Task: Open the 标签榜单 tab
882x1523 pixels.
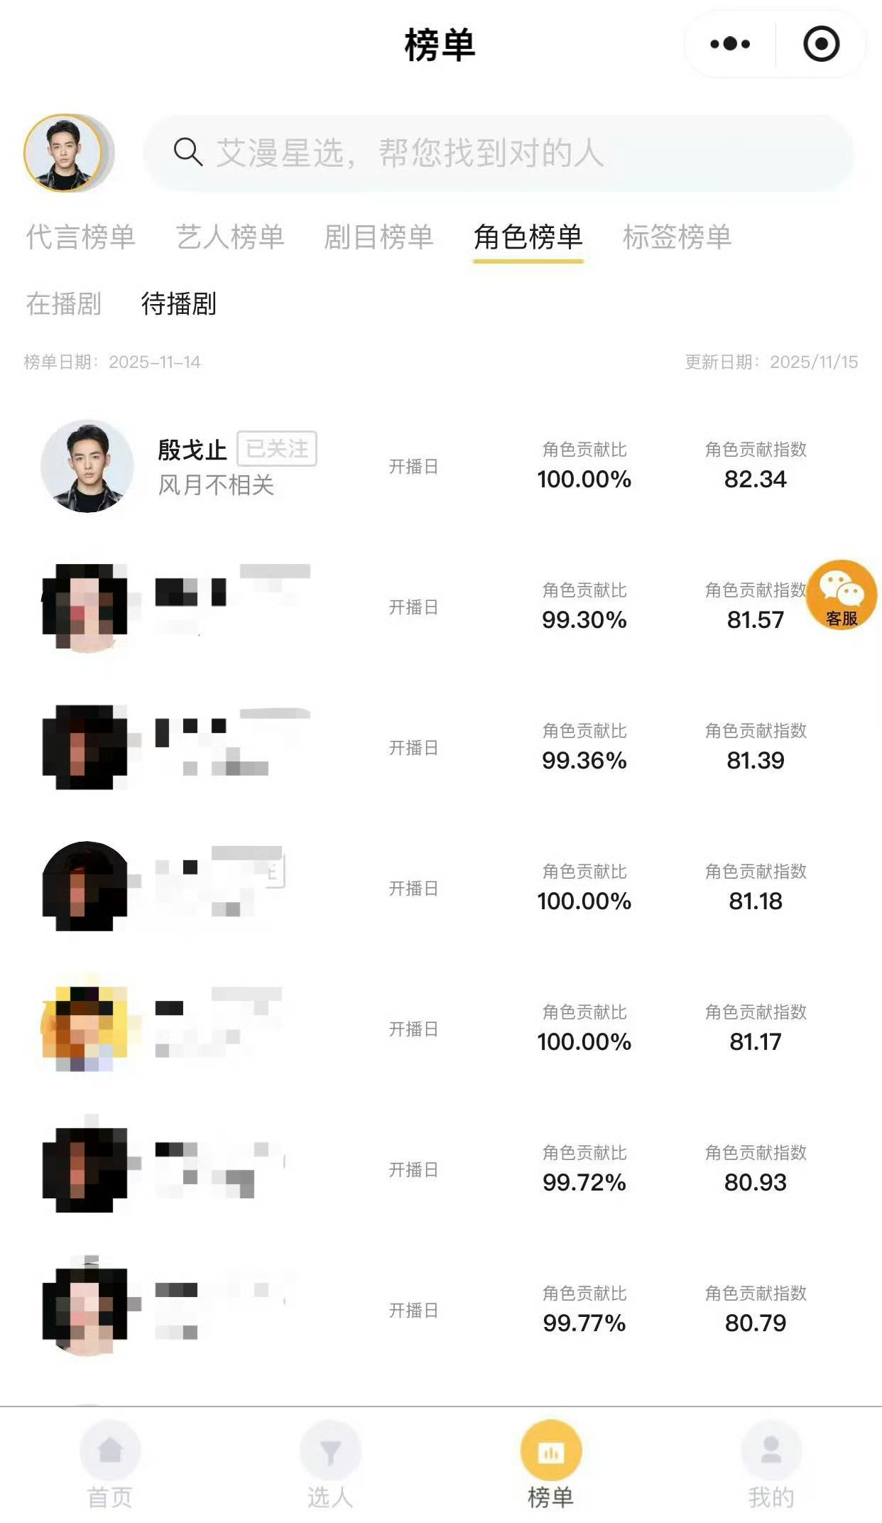Action: click(x=677, y=237)
